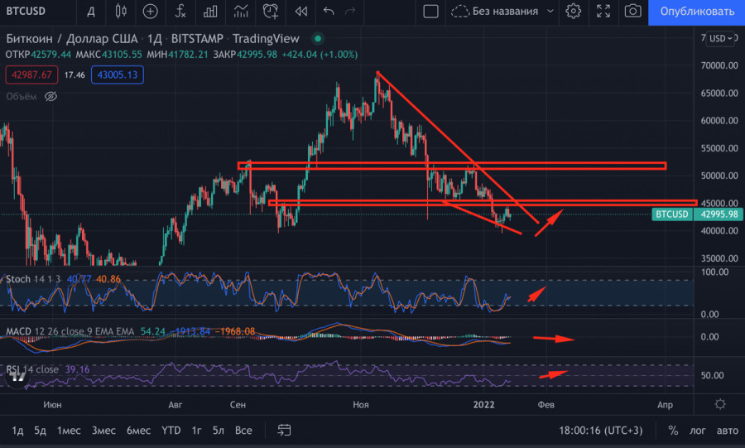Take a chart snapshot with camera icon
Image resolution: width=745 pixels, height=448 pixels.
pyautogui.click(x=633, y=11)
